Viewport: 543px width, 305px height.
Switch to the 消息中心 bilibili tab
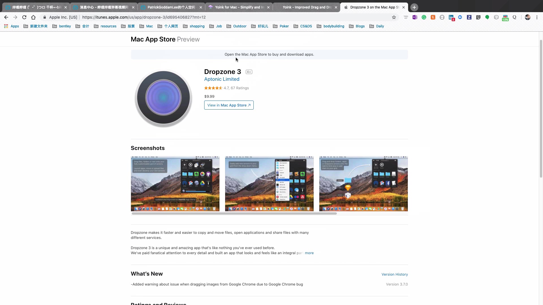point(104,7)
